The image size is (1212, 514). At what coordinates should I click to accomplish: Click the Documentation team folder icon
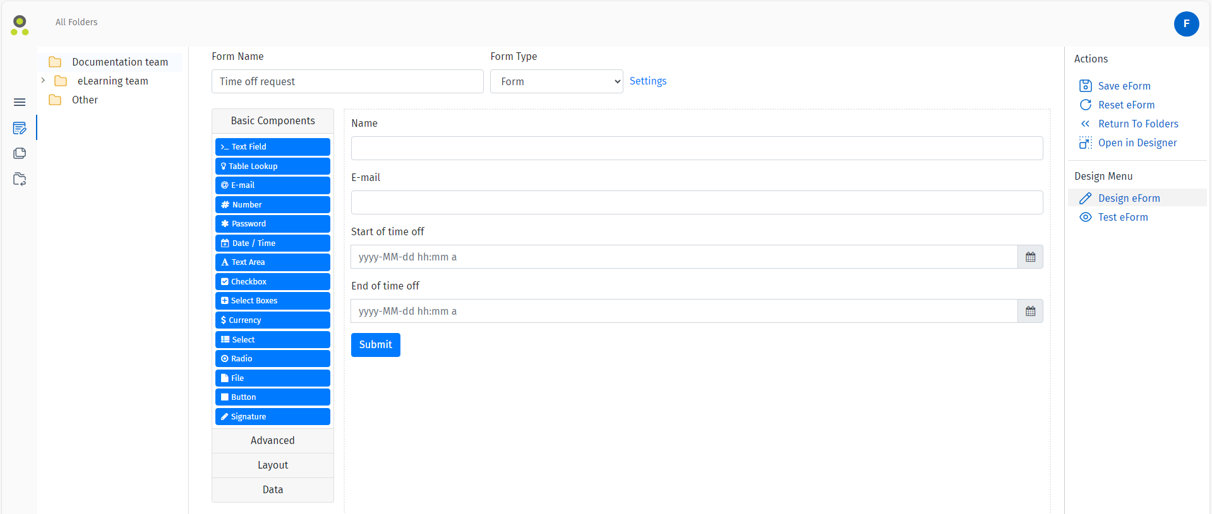coord(55,62)
